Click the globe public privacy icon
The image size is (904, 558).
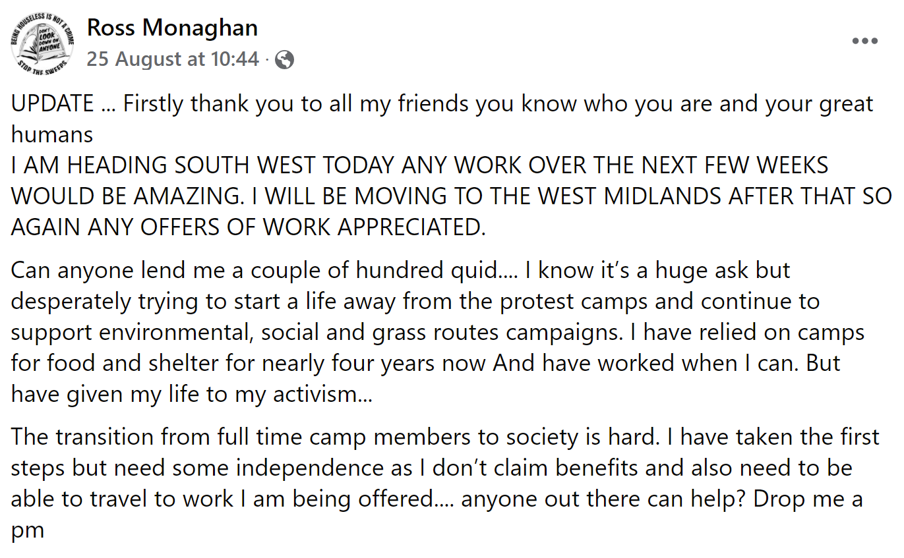click(284, 60)
